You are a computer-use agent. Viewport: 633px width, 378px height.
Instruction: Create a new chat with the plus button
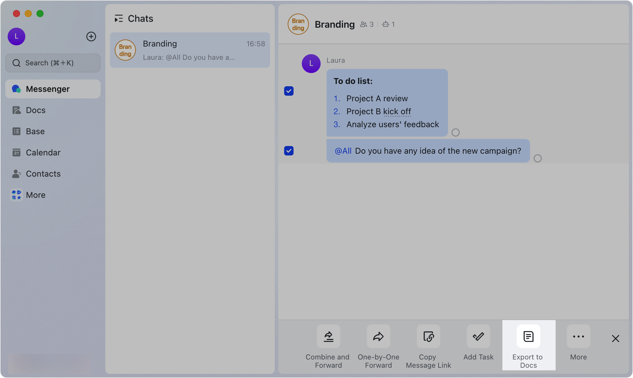tap(91, 37)
